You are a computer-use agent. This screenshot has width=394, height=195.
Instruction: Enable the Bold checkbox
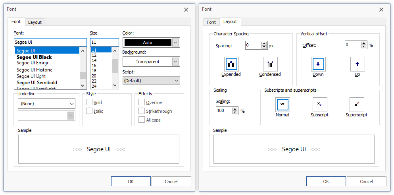(x=89, y=102)
